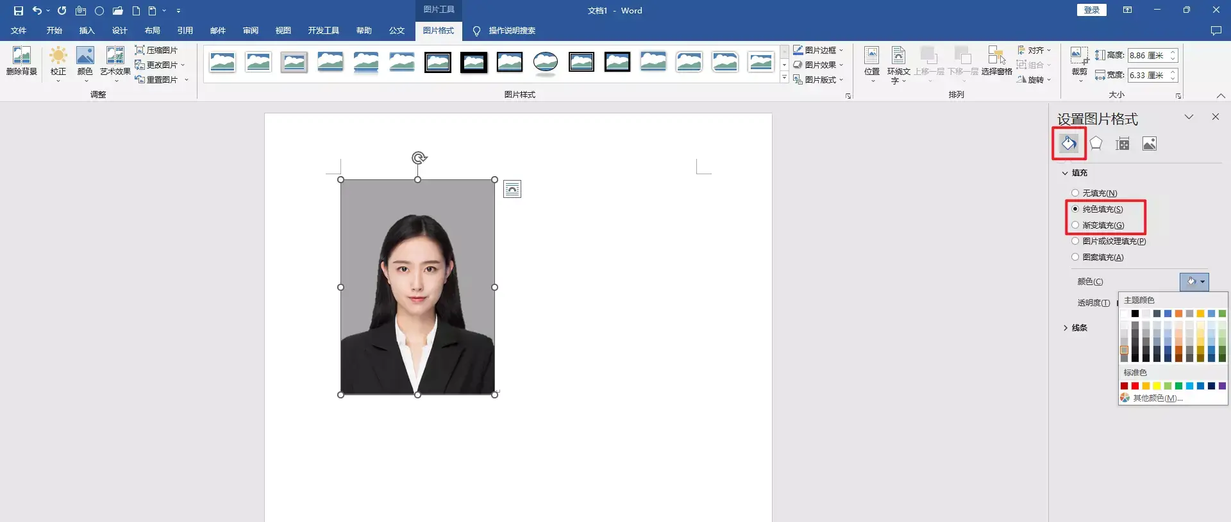This screenshot has height=522, width=1231.
Task: Open Artistic Effects (艺术效果)
Action: 115,63
